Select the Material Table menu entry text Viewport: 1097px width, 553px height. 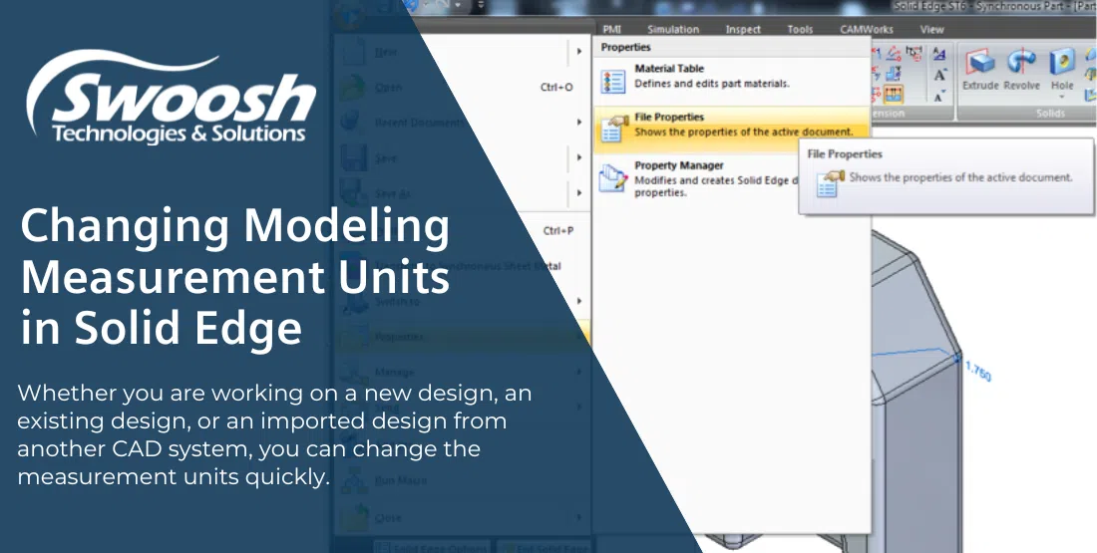coord(669,69)
